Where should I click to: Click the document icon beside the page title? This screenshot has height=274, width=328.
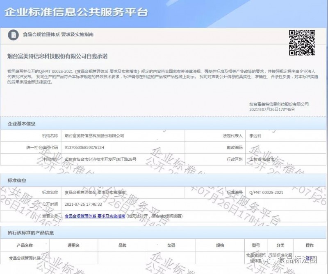(x=14, y=35)
